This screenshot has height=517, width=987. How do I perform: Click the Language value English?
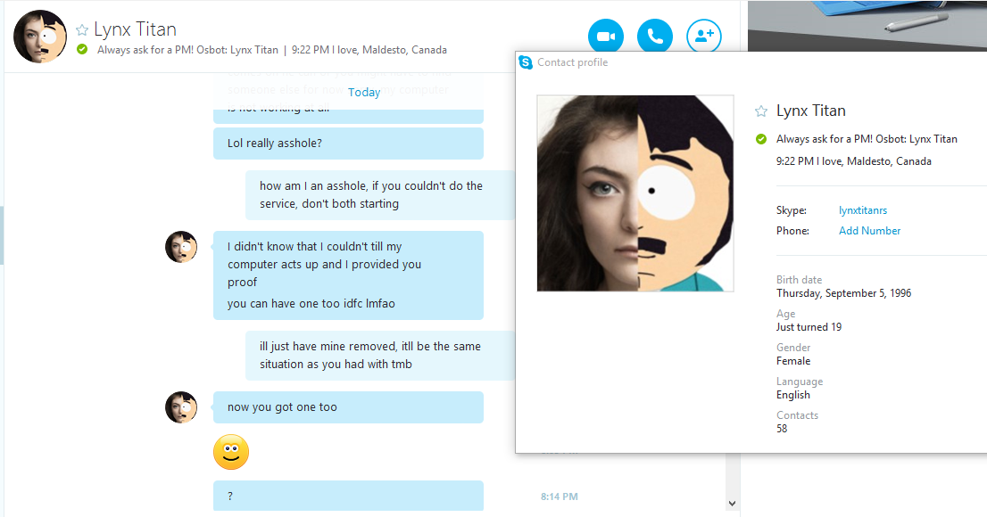point(793,395)
